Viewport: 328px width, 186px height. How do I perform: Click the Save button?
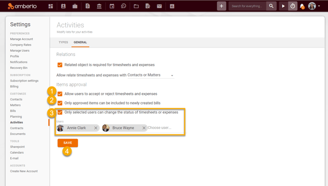coord(68,143)
